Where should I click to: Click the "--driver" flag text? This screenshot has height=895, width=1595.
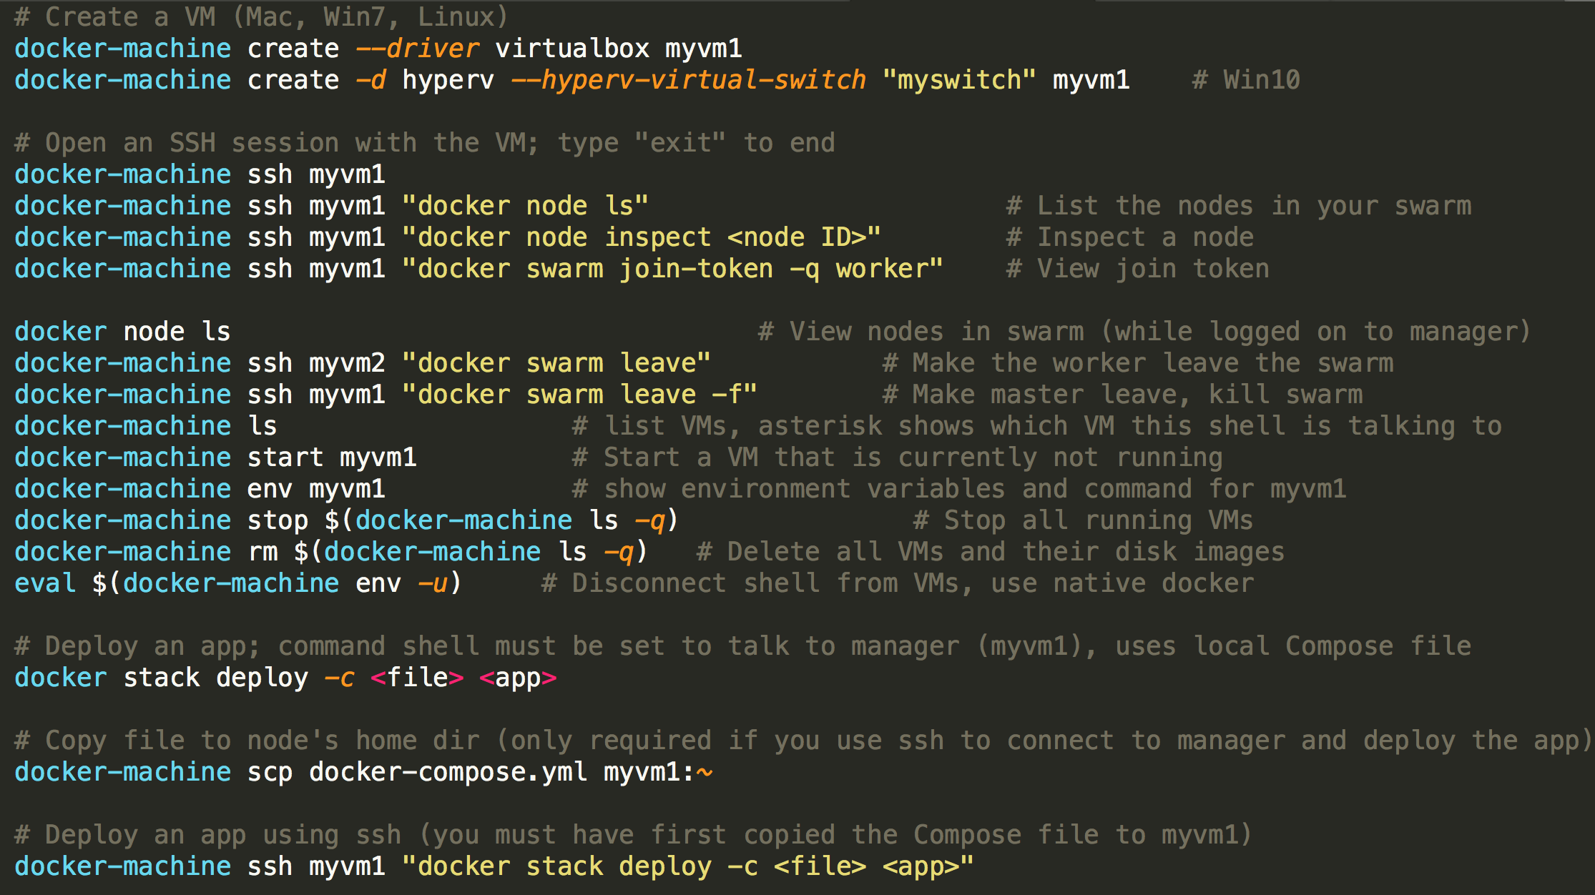pos(418,49)
